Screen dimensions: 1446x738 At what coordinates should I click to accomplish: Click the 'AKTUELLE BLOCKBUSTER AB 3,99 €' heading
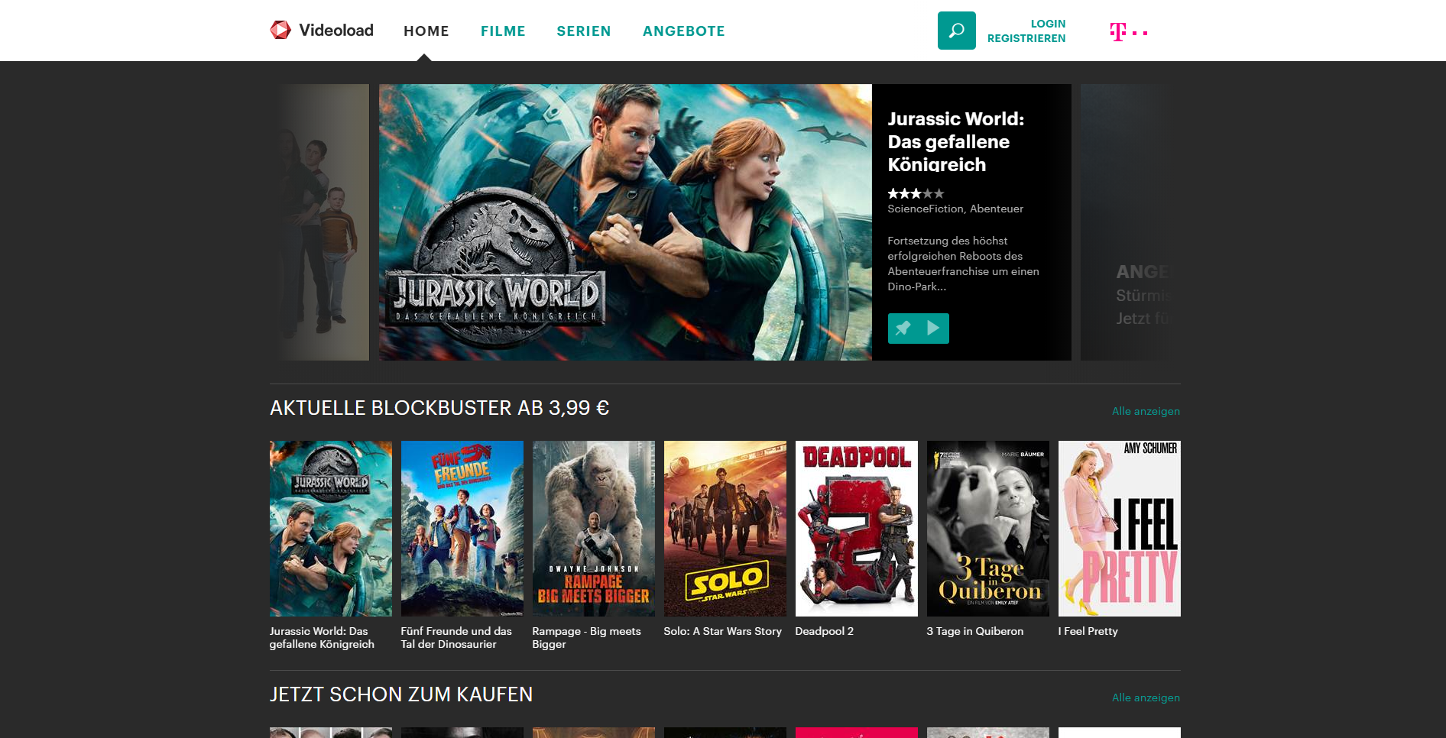[x=439, y=408]
